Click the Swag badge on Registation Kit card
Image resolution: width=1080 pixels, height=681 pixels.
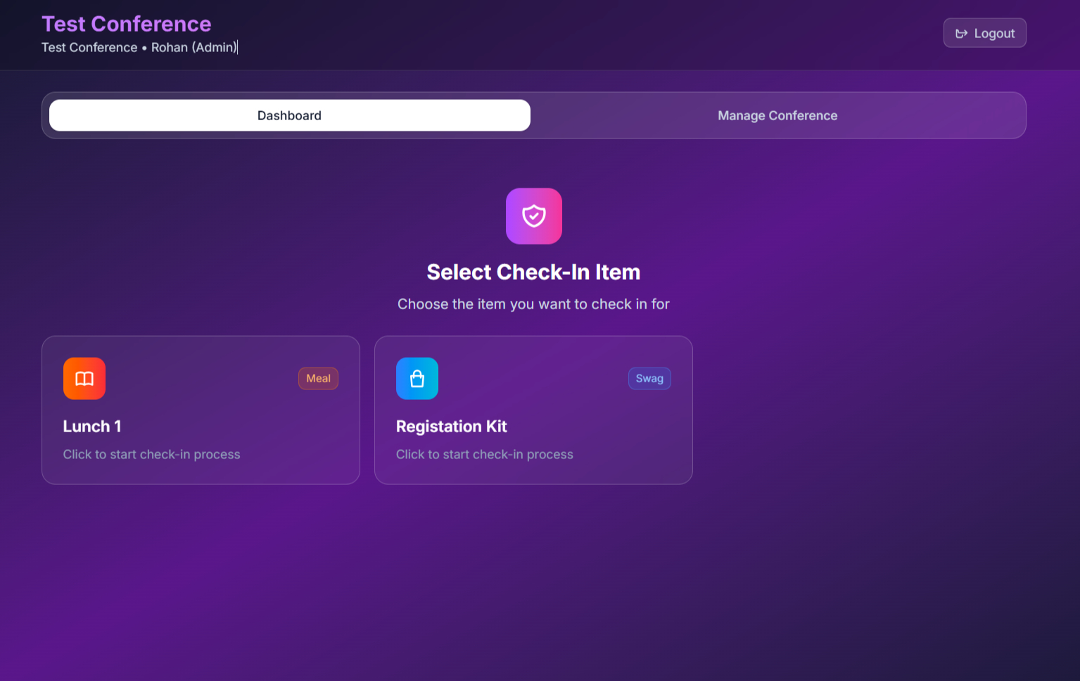tap(649, 379)
